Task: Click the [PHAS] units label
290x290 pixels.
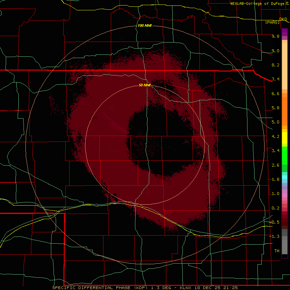Action: pyautogui.click(x=272, y=22)
